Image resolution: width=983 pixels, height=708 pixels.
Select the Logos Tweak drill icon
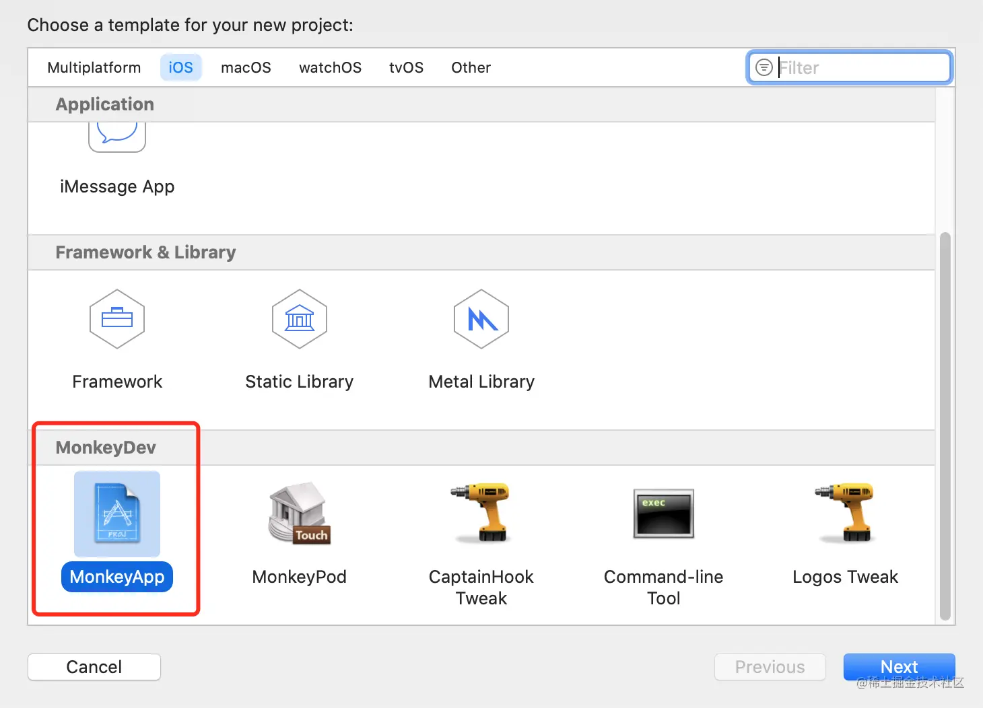click(x=846, y=512)
